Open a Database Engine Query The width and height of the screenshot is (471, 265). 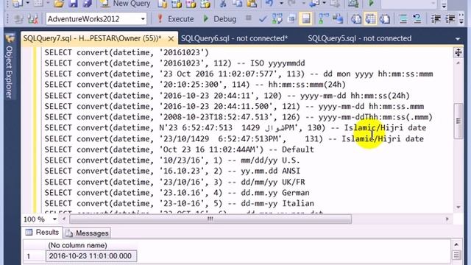coord(163,4)
